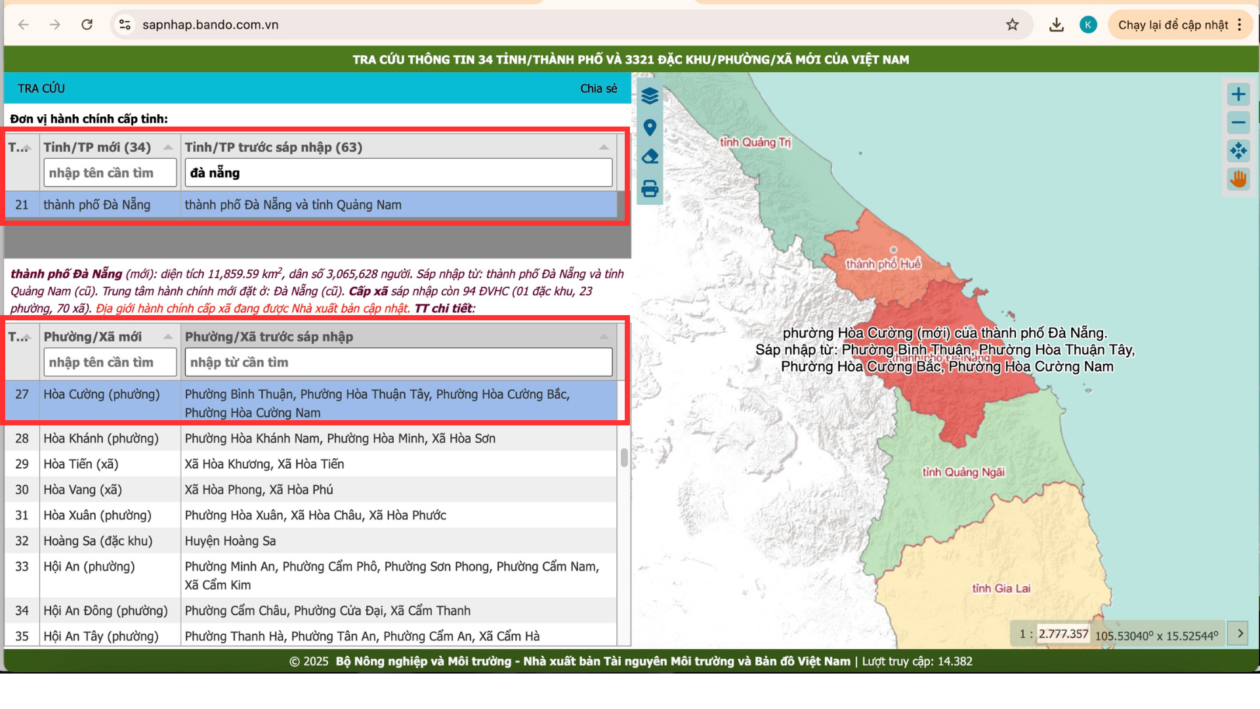The image size is (1260, 709).
Task: Select the Hòa Xuân (phường) row
Action: point(311,515)
